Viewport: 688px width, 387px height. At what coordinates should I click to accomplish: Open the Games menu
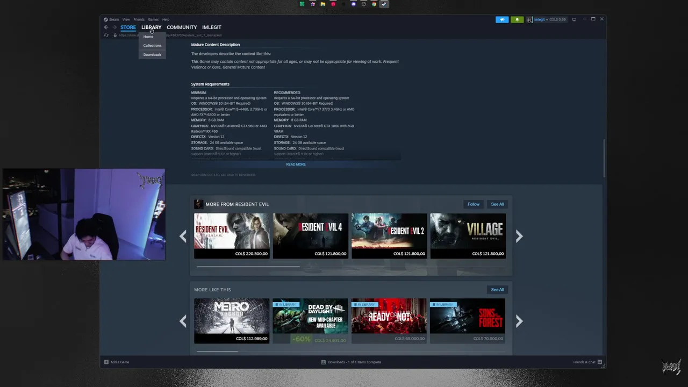[x=153, y=19]
